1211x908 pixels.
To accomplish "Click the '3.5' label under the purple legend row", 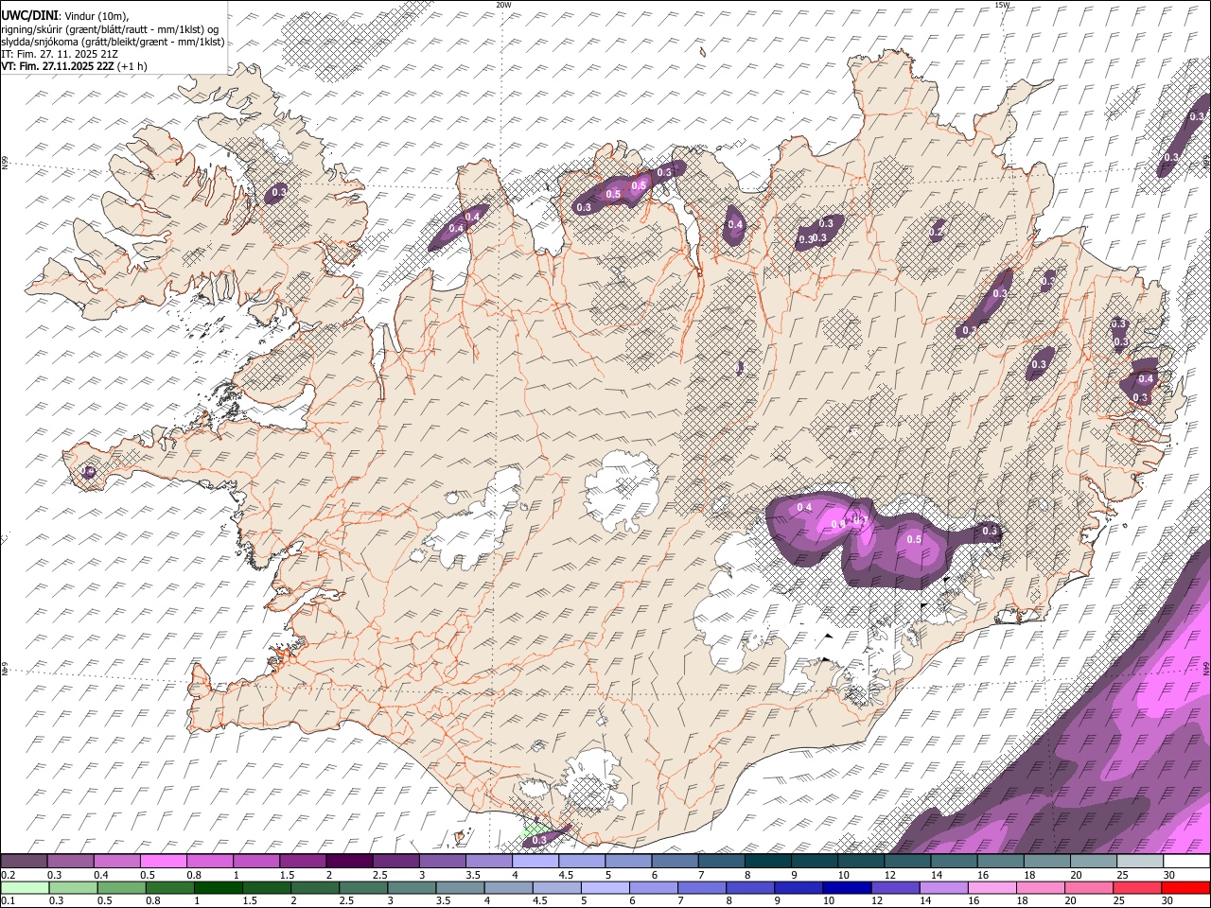I will (472, 875).
